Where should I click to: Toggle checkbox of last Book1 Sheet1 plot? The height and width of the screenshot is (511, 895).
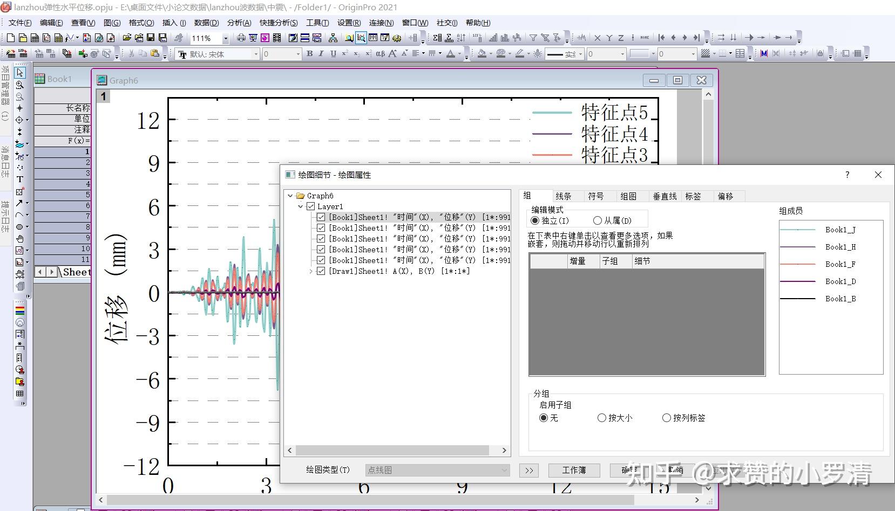point(321,260)
